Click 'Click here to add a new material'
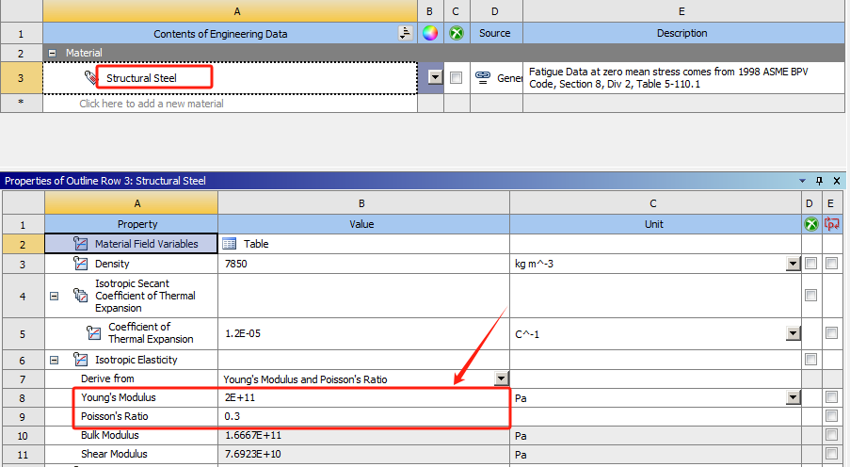The image size is (850, 467). click(x=152, y=104)
